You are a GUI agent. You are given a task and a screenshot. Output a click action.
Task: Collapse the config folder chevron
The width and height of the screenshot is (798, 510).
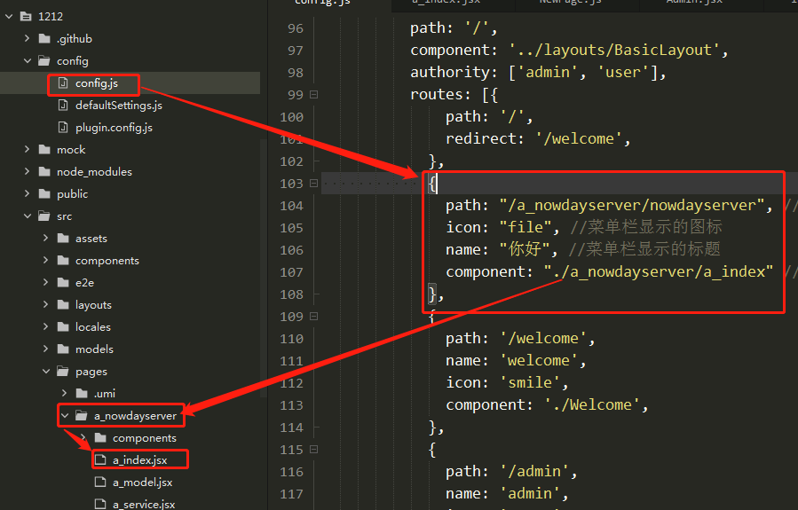(x=27, y=60)
